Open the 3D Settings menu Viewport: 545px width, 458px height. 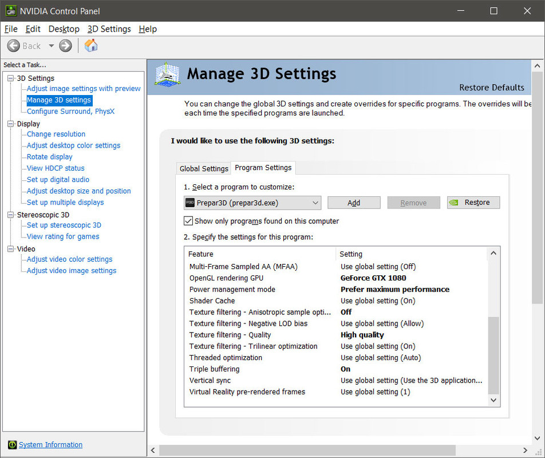coord(109,29)
